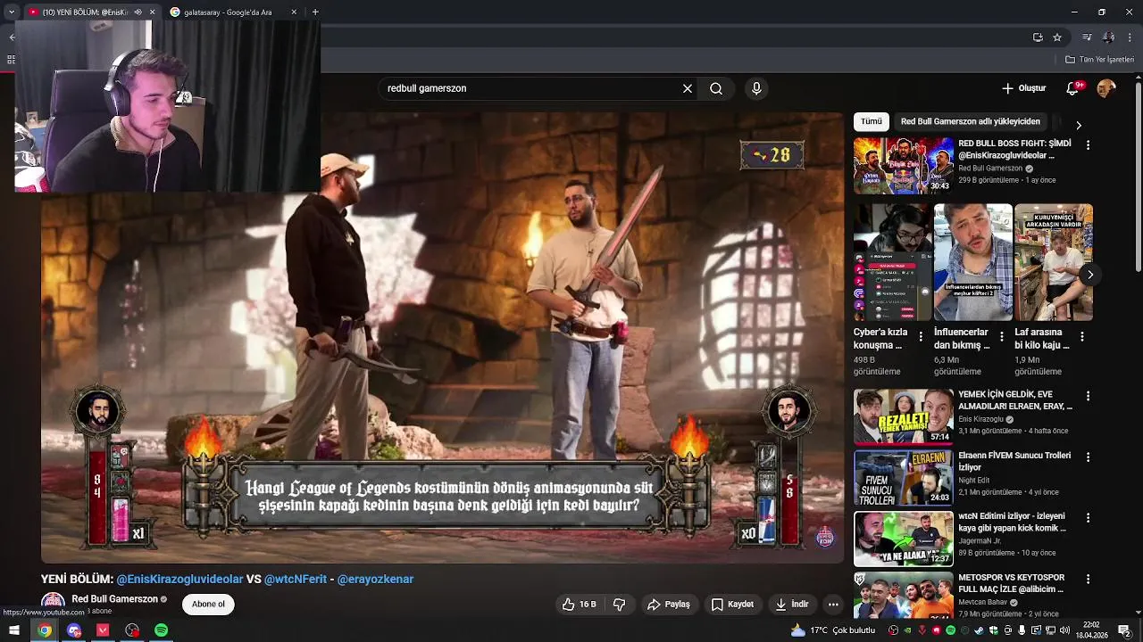Image resolution: width=1143 pixels, height=642 pixels.
Task: Open the volume control in system tray
Action: click(x=1065, y=630)
